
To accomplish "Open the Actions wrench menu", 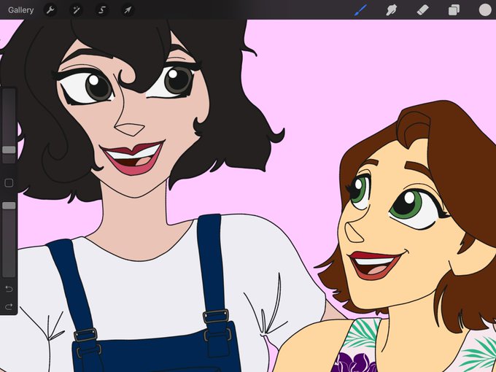I will click(x=50, y=10).
